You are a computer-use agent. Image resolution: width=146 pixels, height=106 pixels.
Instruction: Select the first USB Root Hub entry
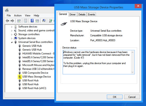(x=30, y=81)
